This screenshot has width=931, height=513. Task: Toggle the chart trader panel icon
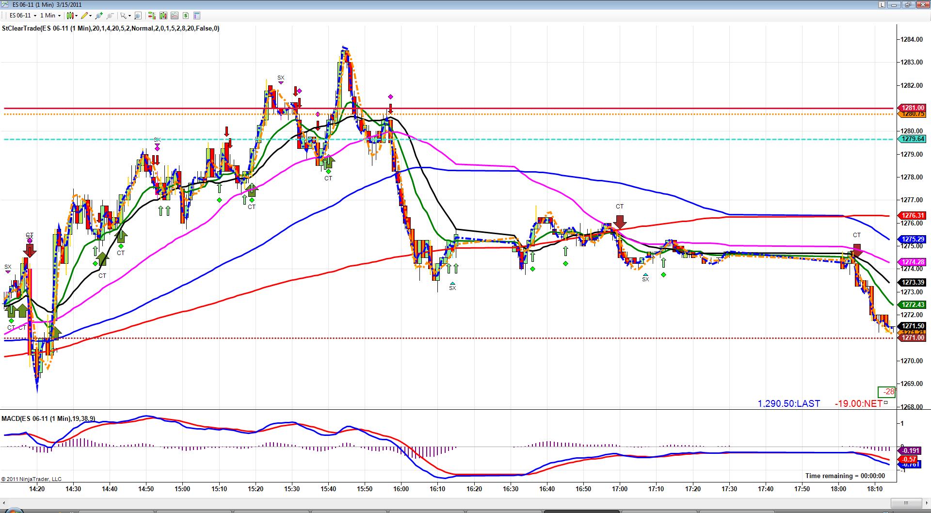click(x=152, y=16)
